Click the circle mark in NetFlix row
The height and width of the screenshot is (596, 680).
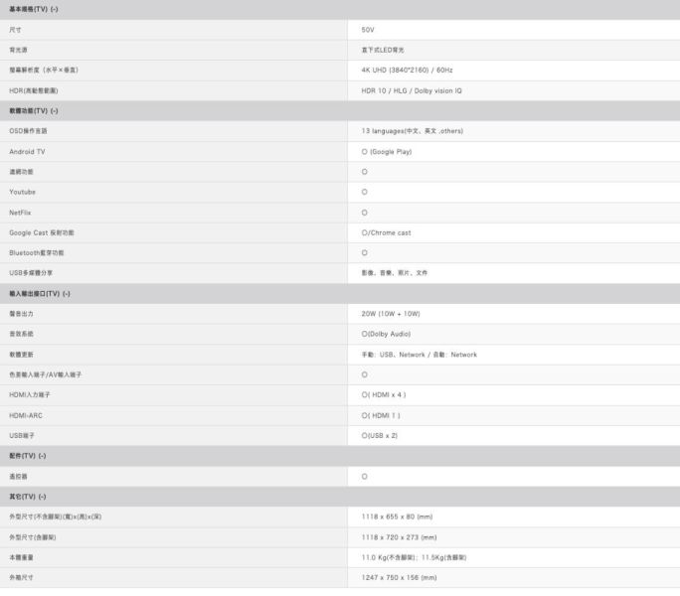tap(364, 213)
